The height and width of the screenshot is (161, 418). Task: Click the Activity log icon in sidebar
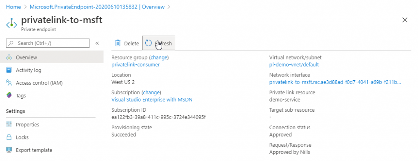point(9,70)
